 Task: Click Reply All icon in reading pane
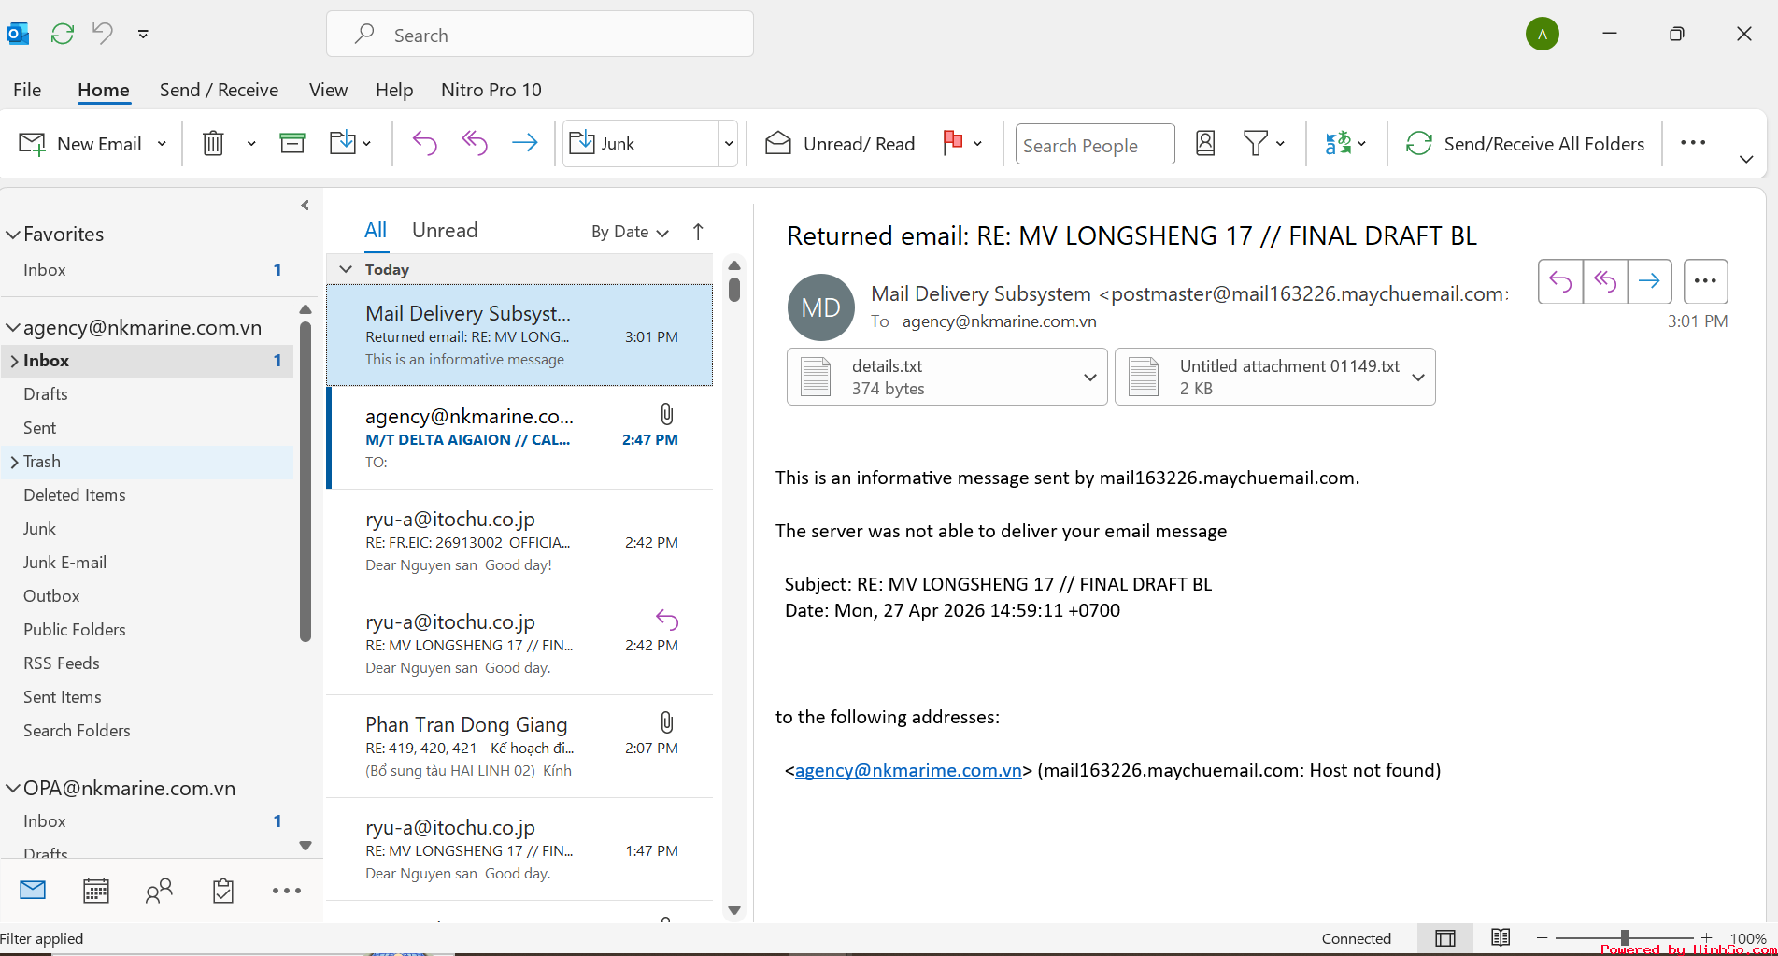tap(1605, 281)
